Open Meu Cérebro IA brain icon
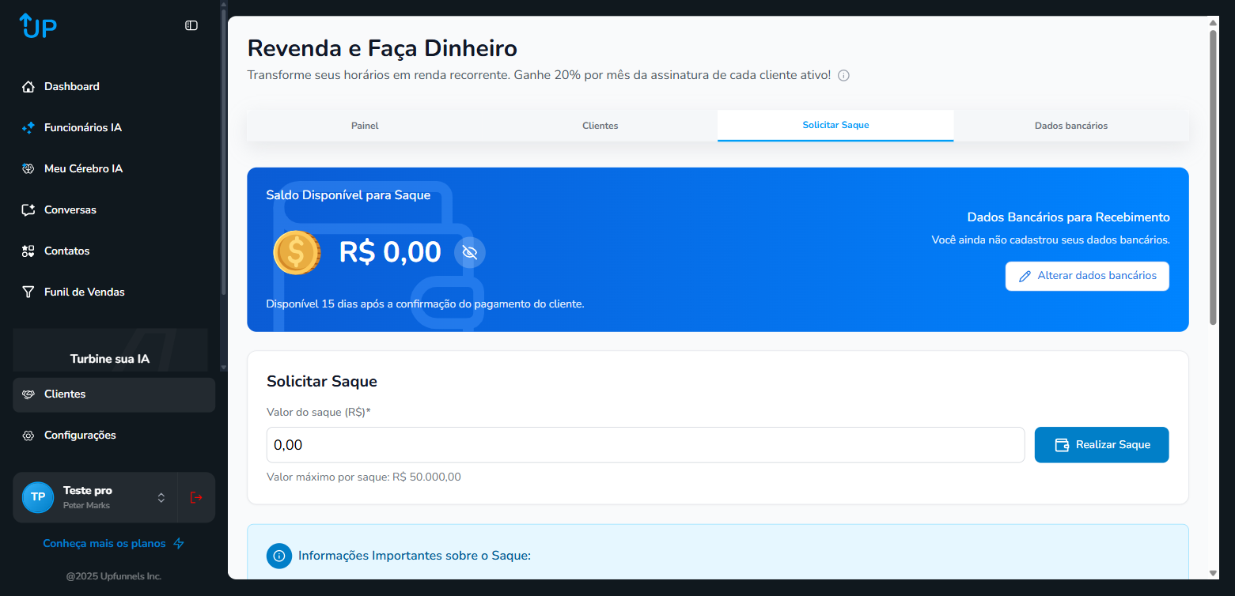Image resolution: width=1235 pixels, height=596 pixels. click(28, 169)
